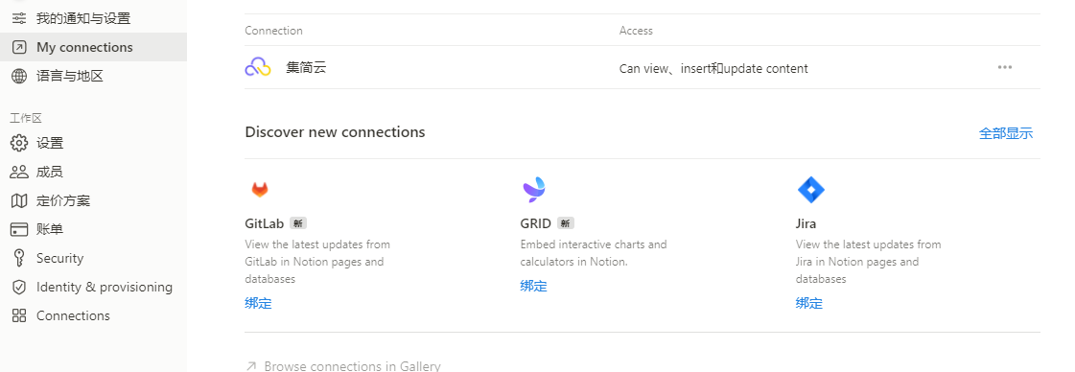Open Browse connections in Gallery link
This screenshot has height=372, width=1075.
[x=342, y=366]
